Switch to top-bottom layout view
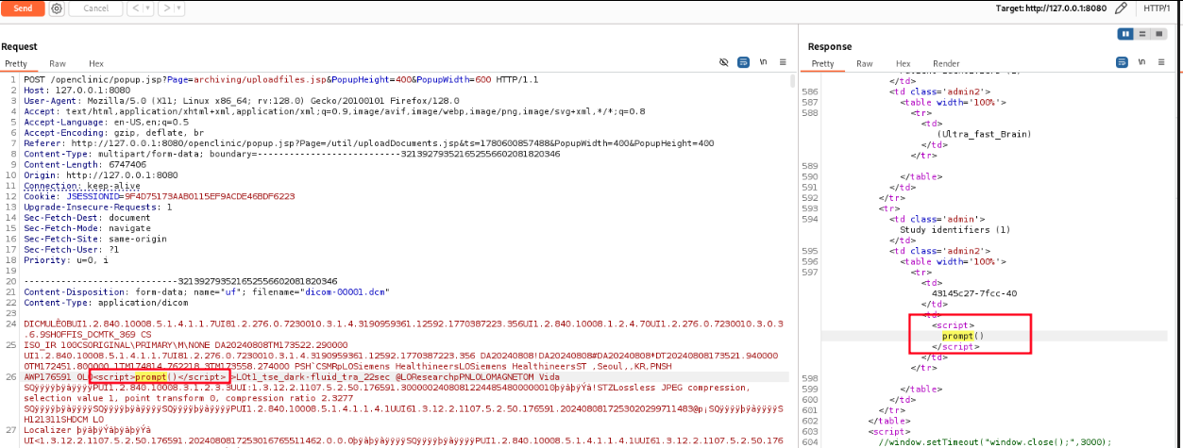 (1141, 33)
